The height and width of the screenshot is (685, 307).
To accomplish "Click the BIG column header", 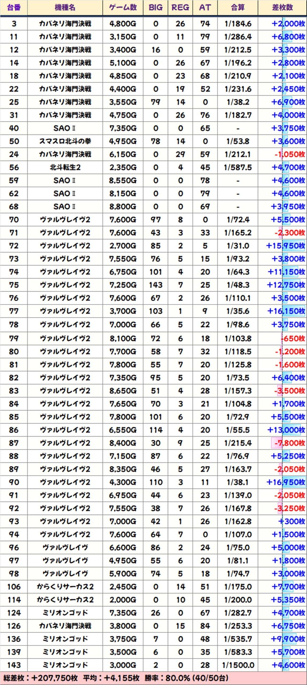I will click(156, 7).
